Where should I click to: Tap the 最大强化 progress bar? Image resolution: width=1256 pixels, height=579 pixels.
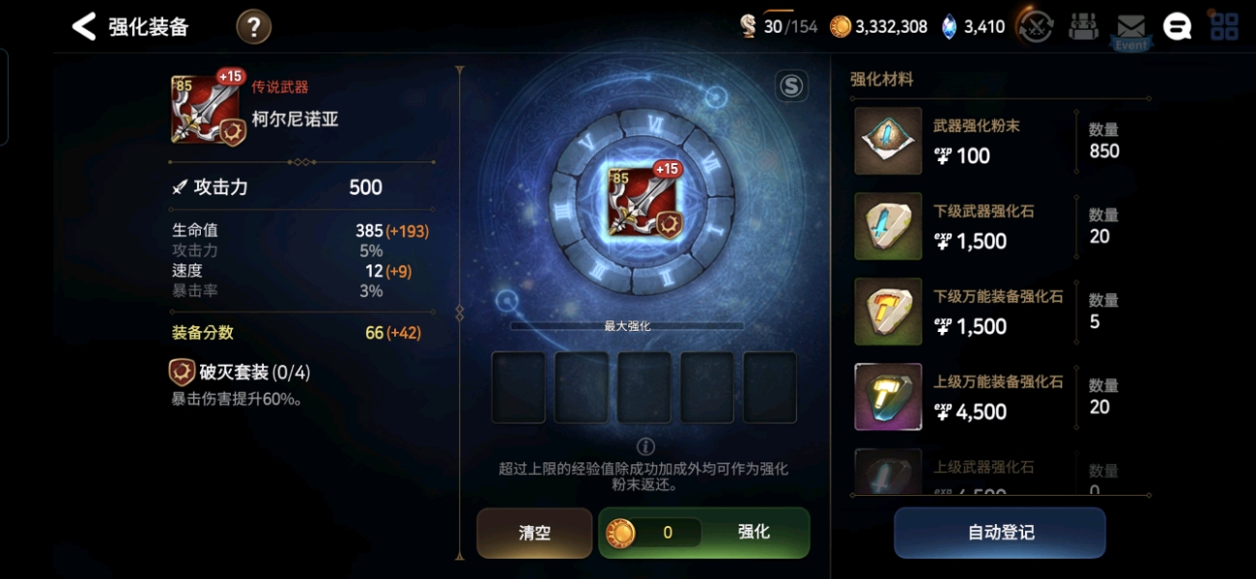coord(627,326)
